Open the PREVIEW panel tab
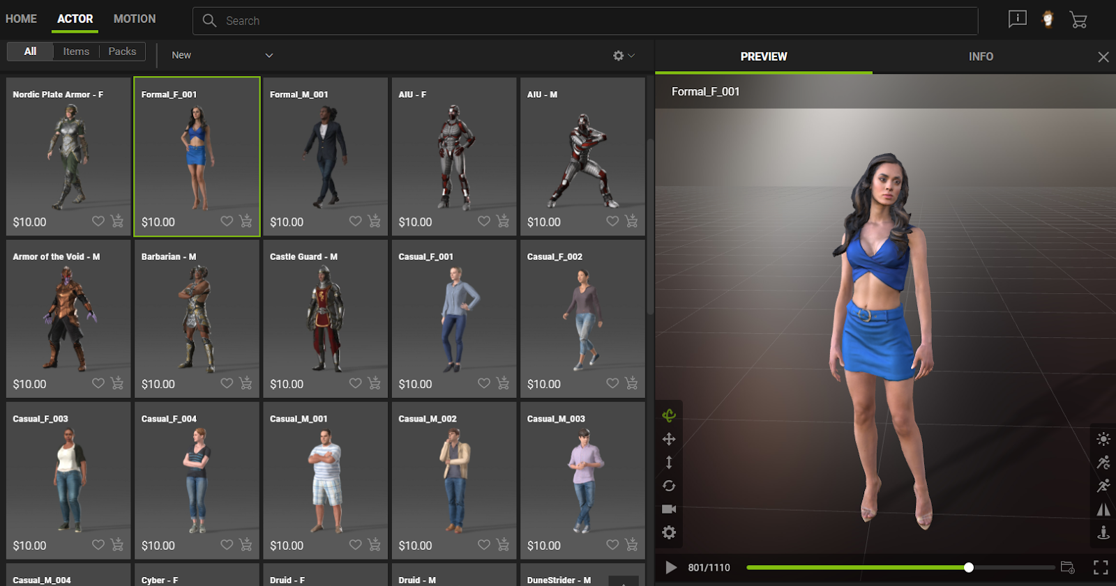Screen dimensions: 1116x586 click(x=764, y=56)
